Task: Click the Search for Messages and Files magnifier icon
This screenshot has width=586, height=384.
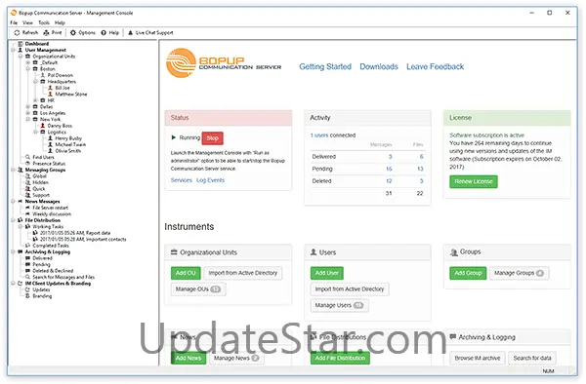Action: (x=27, y=277)
